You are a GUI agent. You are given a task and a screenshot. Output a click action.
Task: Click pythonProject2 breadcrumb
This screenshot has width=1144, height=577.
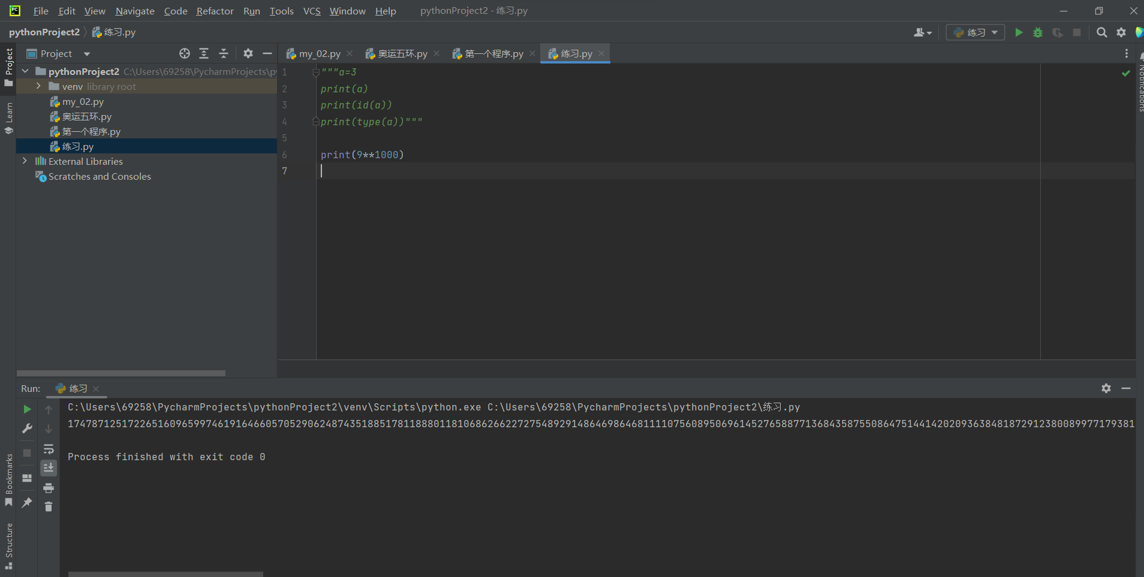[44, 32]
